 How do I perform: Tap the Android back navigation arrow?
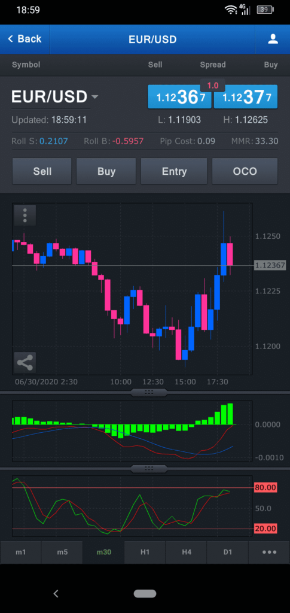[56, 593]
